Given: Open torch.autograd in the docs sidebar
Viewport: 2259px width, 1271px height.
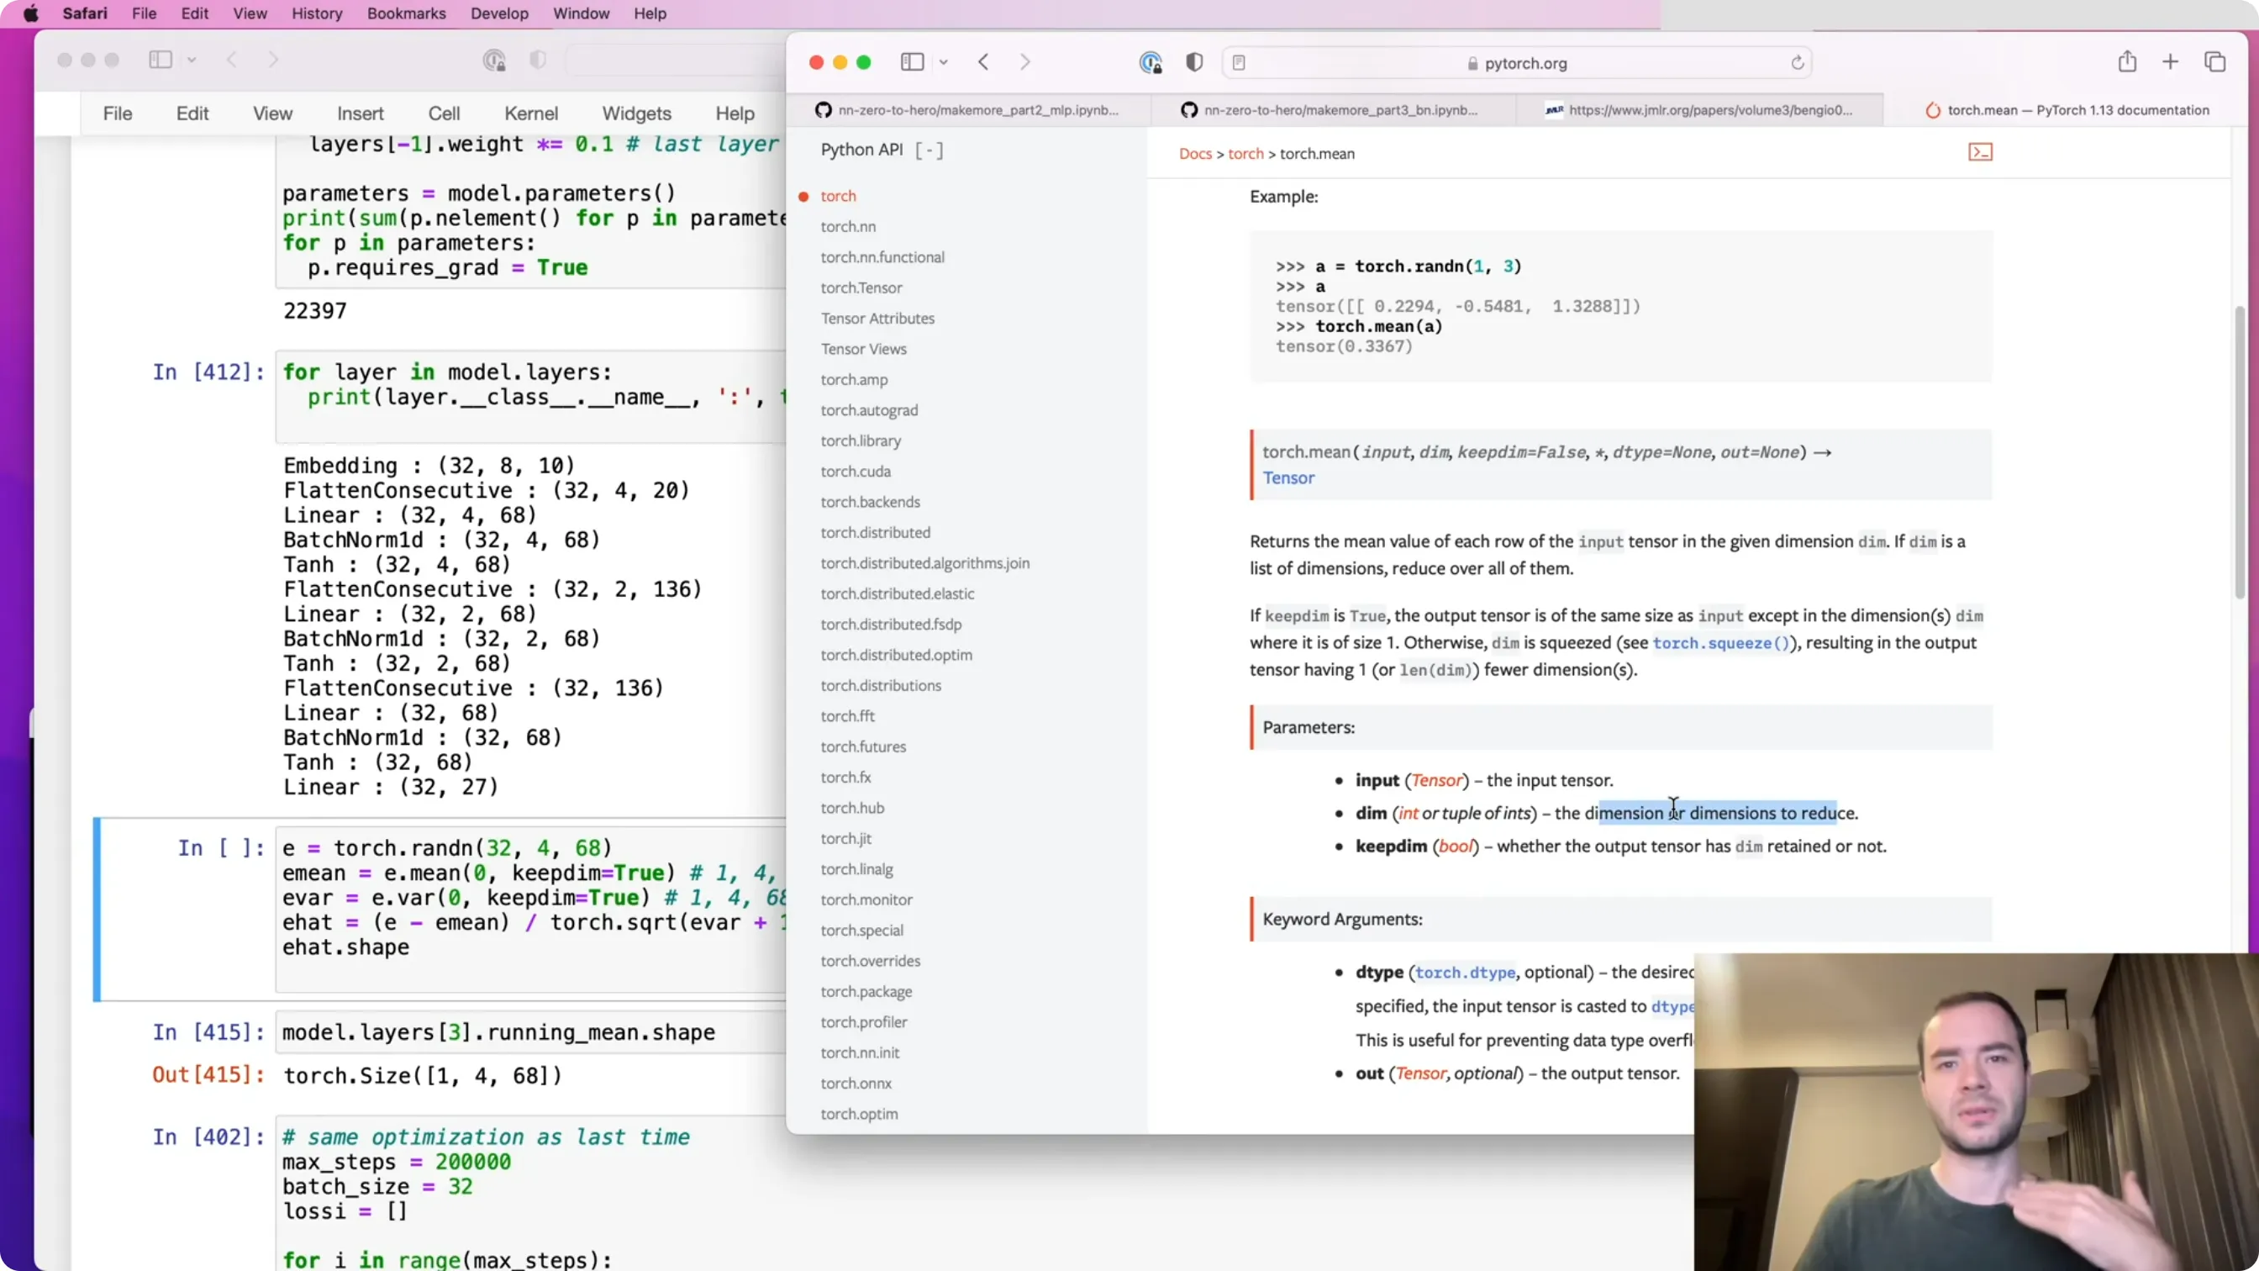Looking at the screenshot, I should coord(869,410).
